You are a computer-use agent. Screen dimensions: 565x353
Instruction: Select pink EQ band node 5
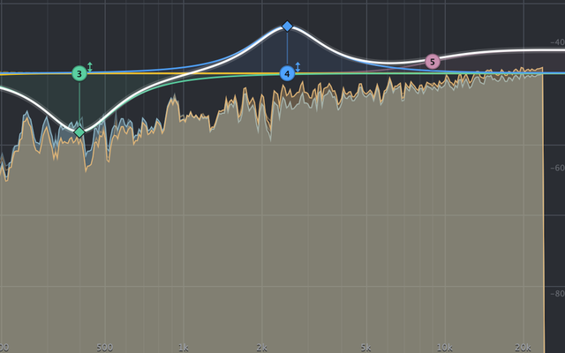point(433,62)
